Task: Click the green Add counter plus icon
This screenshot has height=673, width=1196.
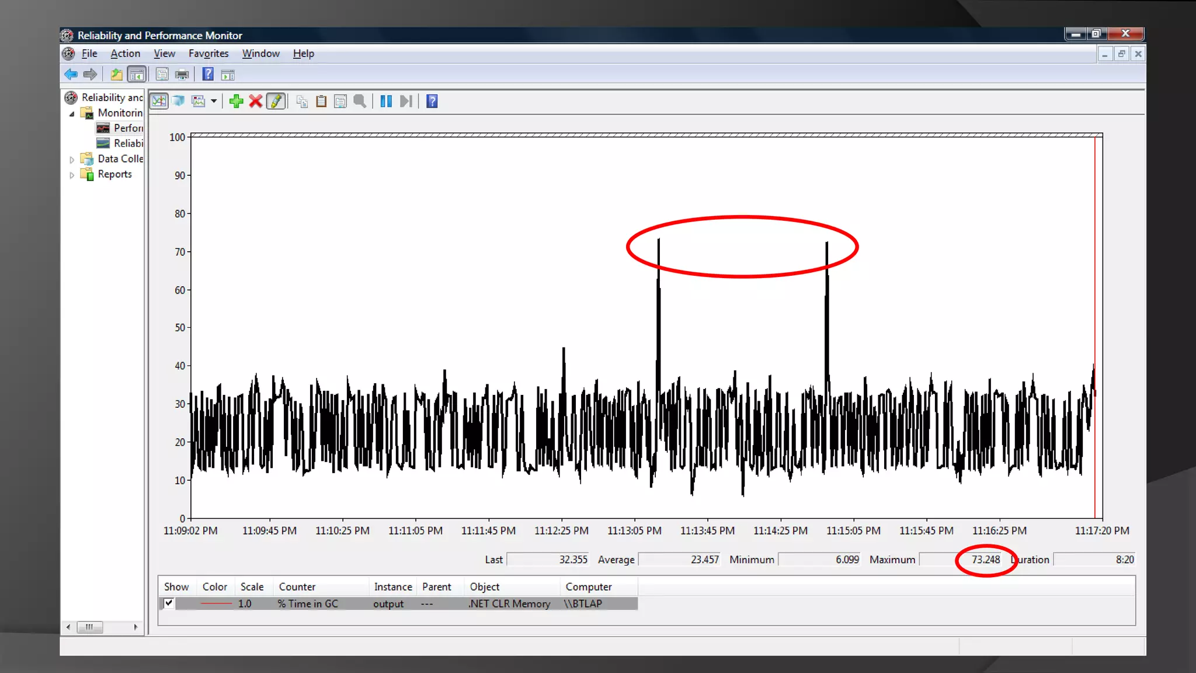Action: 236,101
